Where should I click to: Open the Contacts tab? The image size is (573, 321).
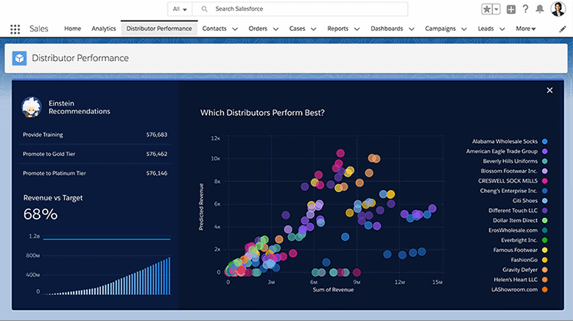pyautogui.click(x=214, y=29)
